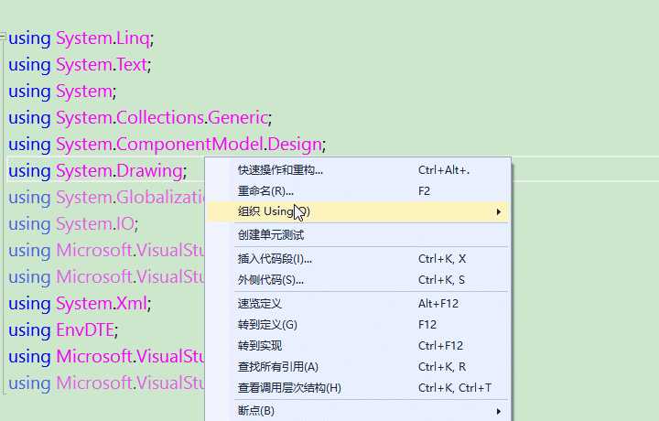Click System.ComponentModel.Design using line
Viewport: 659px width, 421px height.
click(167, 145)
